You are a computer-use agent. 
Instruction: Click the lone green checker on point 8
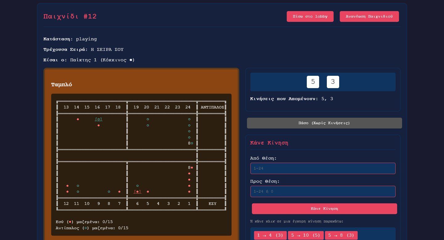pyautogui.click(x=109, y=192)
